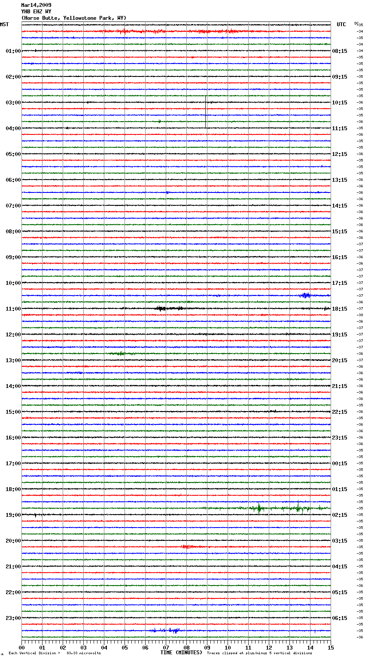Select the "02:00" MST hour label
This screenshot has height=659, width=365.
pos(13,77)
